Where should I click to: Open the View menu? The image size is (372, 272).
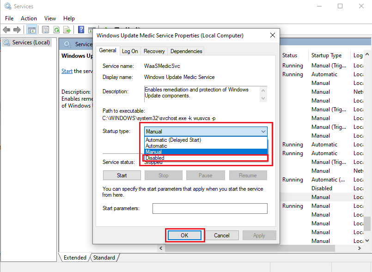click(50, 18)
